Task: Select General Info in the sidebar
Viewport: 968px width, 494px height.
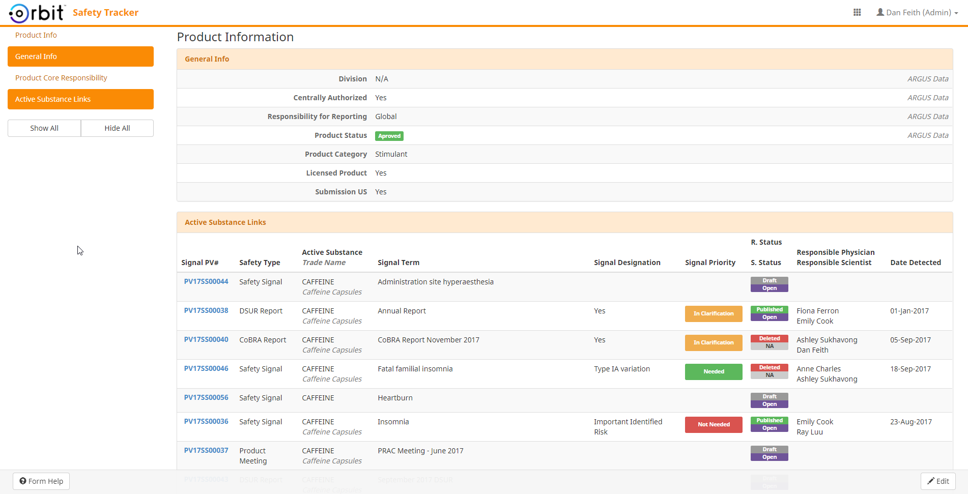Action: pos(80,56)
